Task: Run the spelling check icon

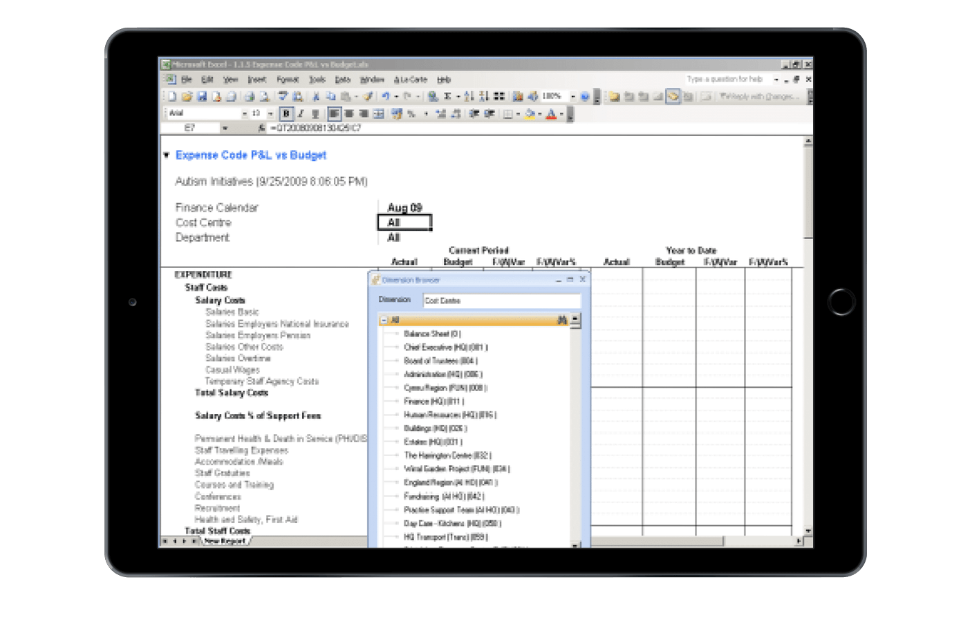Action: [282, 97]
